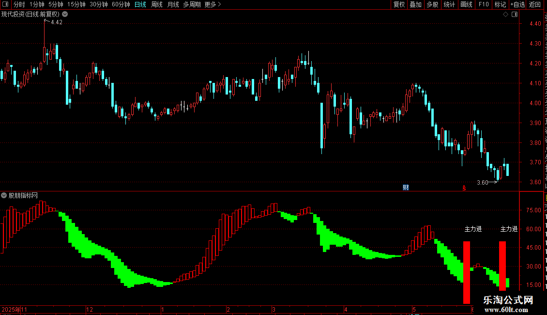Viewport: 547px width, 315px height.
Task: Expand the 更多 period options
Action: [213, 4]
